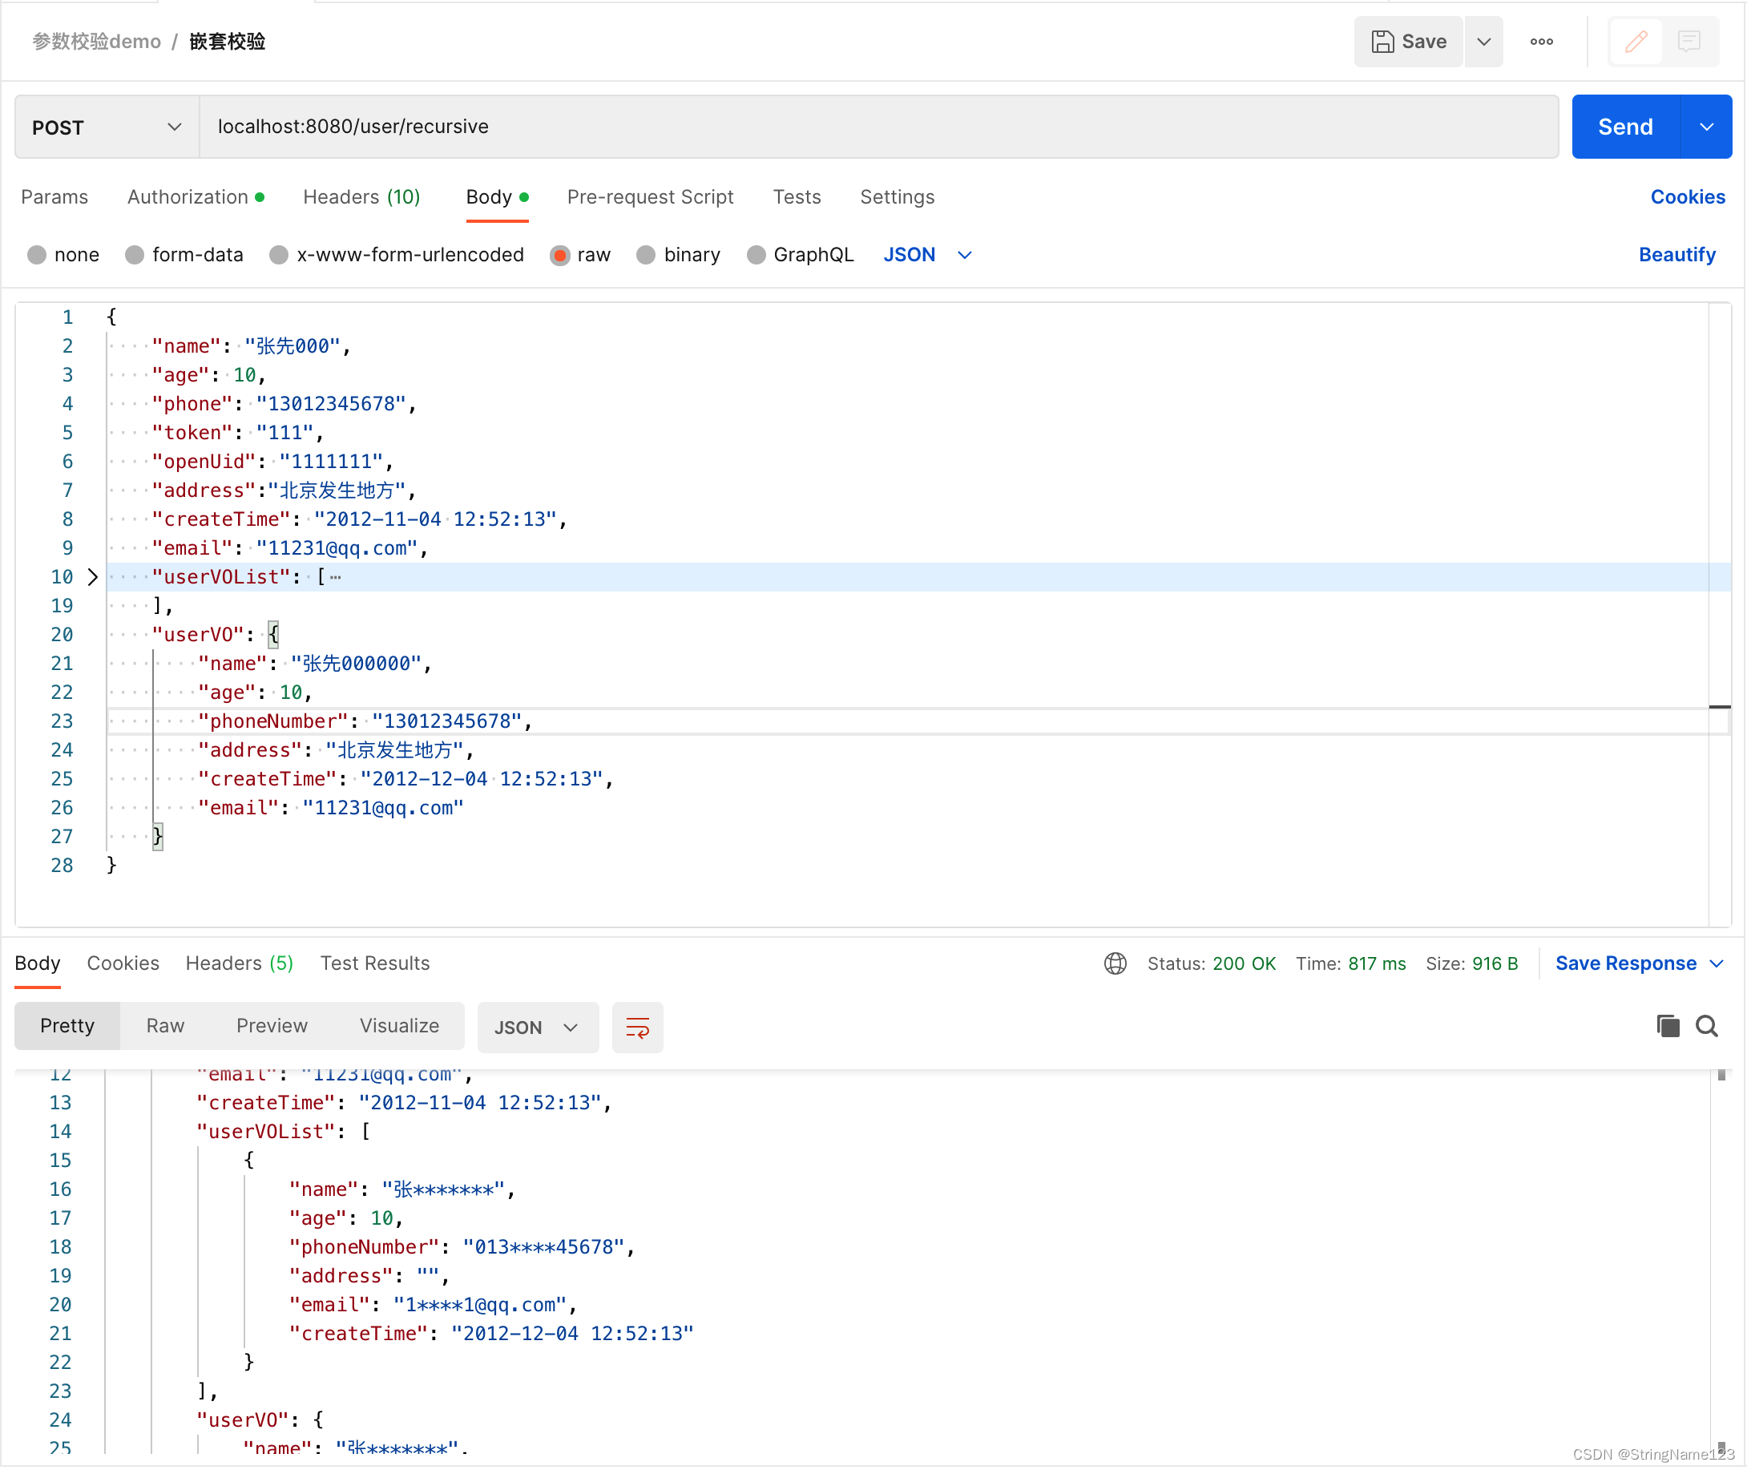
Task: Open the more actions ellipsis menu
Action: pos(1542,41)
